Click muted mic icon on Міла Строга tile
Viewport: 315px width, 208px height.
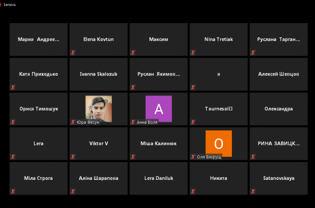pyautogui.click(x=13, y=192)
